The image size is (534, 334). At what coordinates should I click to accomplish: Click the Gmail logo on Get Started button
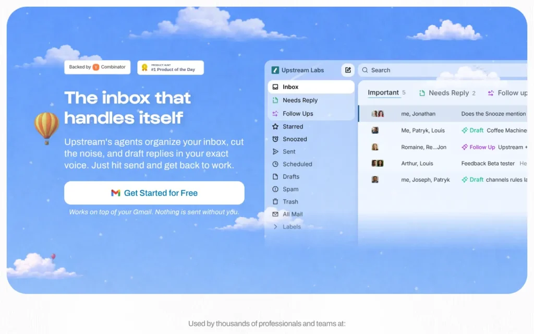pyautogui.click(x=116, y=193)
